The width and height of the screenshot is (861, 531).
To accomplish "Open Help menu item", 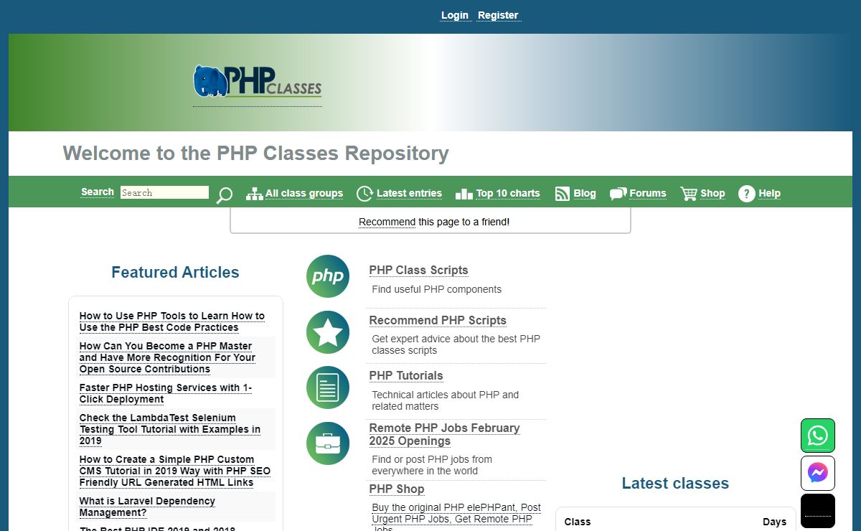I will (769, 193).
